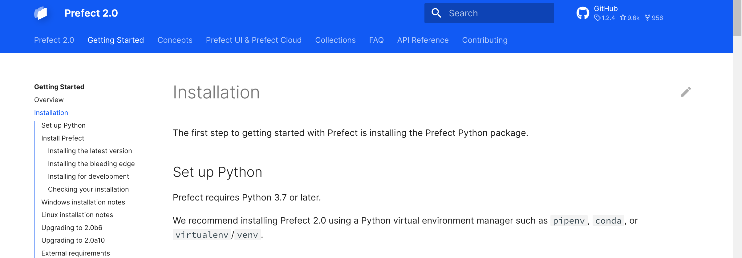The image size is (742, 258).
Task: Navigate to Checking your installation
Action: (x=88, y=189)
